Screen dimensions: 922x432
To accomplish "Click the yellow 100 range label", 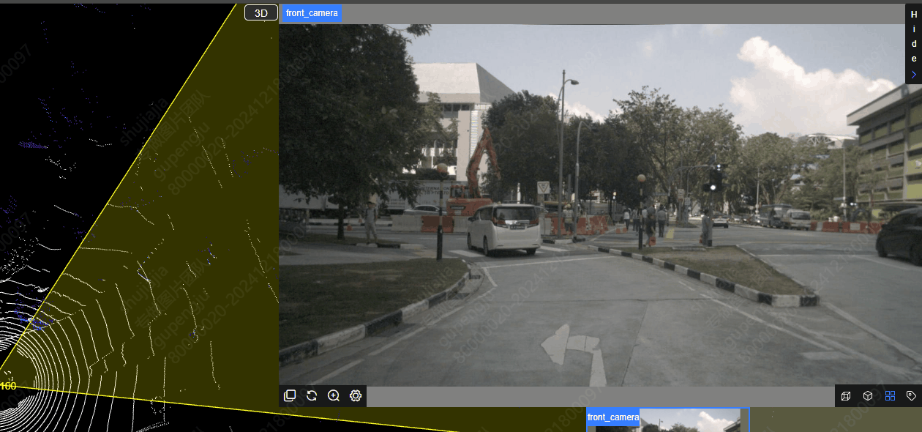I will tap(8, 386).
